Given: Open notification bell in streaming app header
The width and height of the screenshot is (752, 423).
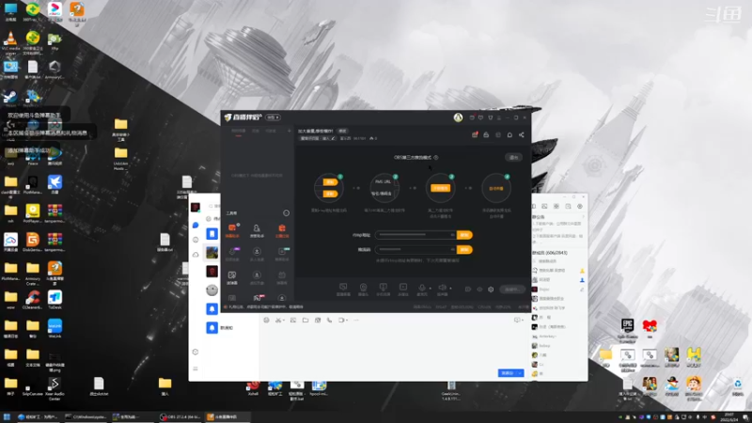Looking at the screenshot, I should tap(509, 134).
